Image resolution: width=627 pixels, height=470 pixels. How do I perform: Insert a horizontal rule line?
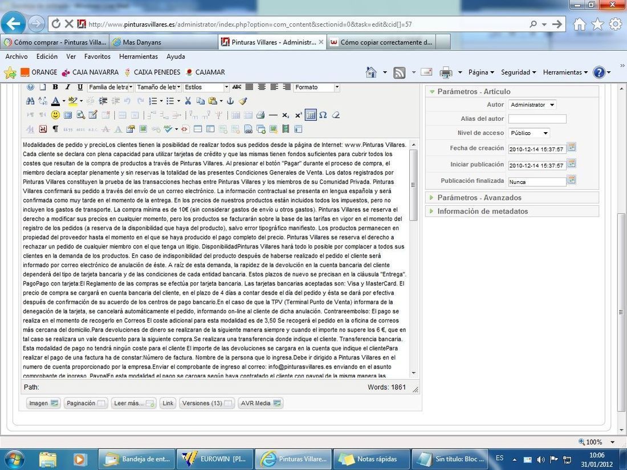(x=273, y=115)
